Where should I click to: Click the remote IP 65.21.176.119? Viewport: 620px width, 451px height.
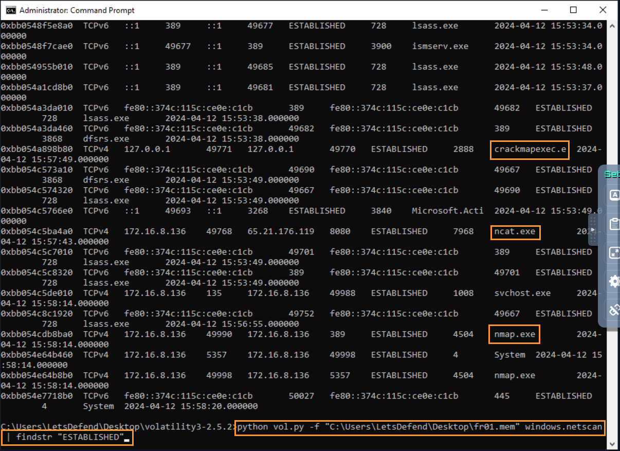281,231
